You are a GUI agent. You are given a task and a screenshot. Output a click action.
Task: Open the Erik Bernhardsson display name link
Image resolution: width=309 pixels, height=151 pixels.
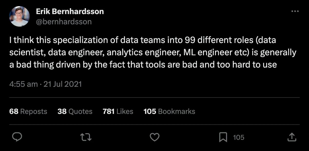pyautogui.click(x=70, y=12)
